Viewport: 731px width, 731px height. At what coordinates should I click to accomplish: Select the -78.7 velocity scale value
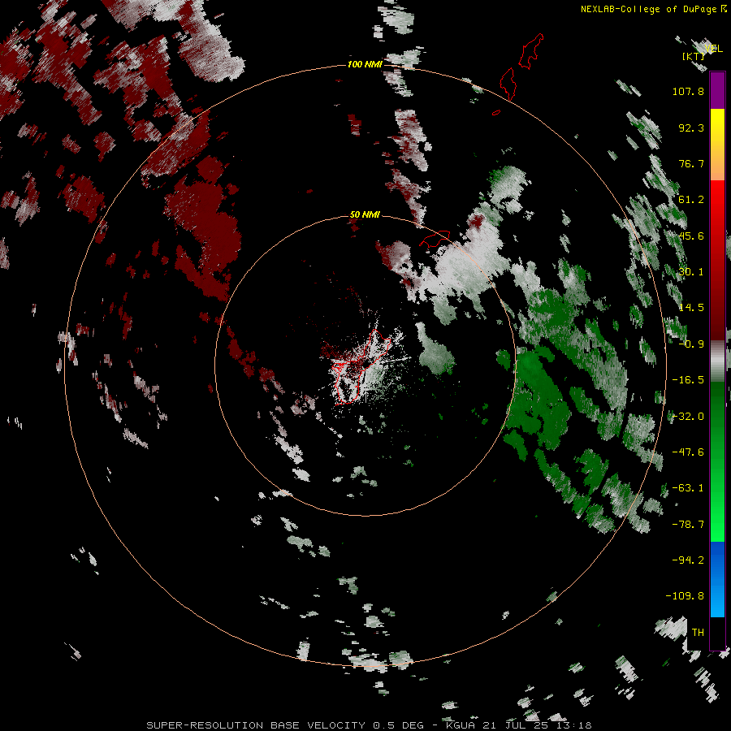tap(688, 524)
